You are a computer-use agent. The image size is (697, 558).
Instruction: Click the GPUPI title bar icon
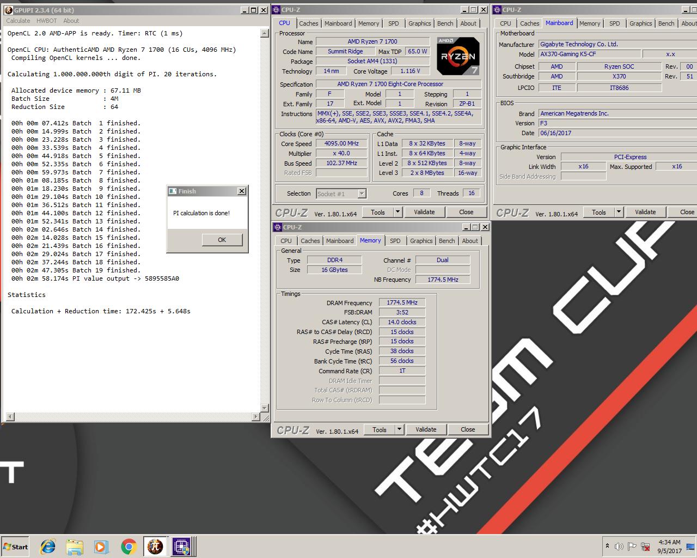click(x=9, y=10)
